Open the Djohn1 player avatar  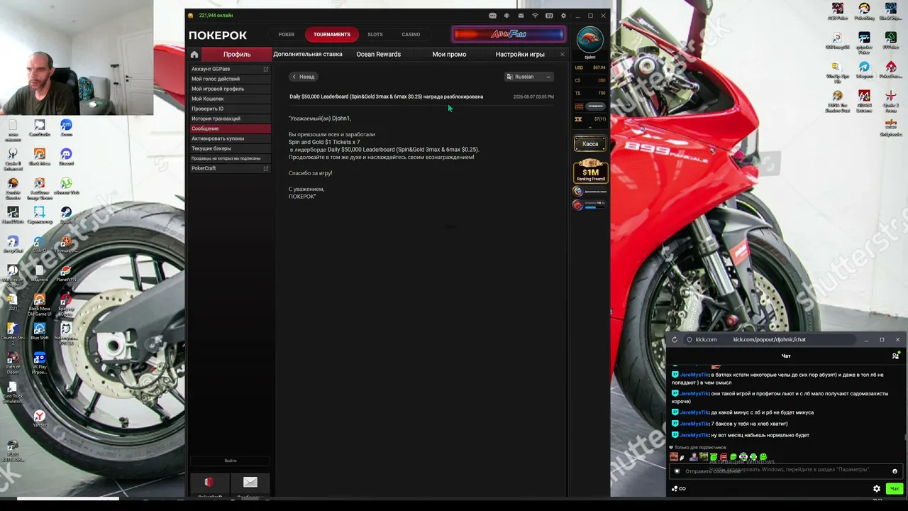589,40
